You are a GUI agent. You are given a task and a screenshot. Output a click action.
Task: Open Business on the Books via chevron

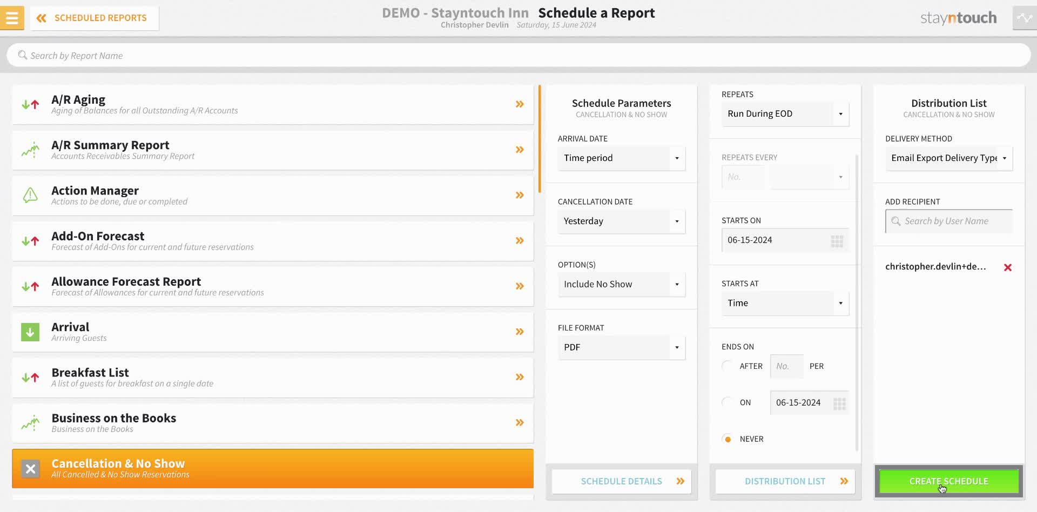(x=520, y=422)
